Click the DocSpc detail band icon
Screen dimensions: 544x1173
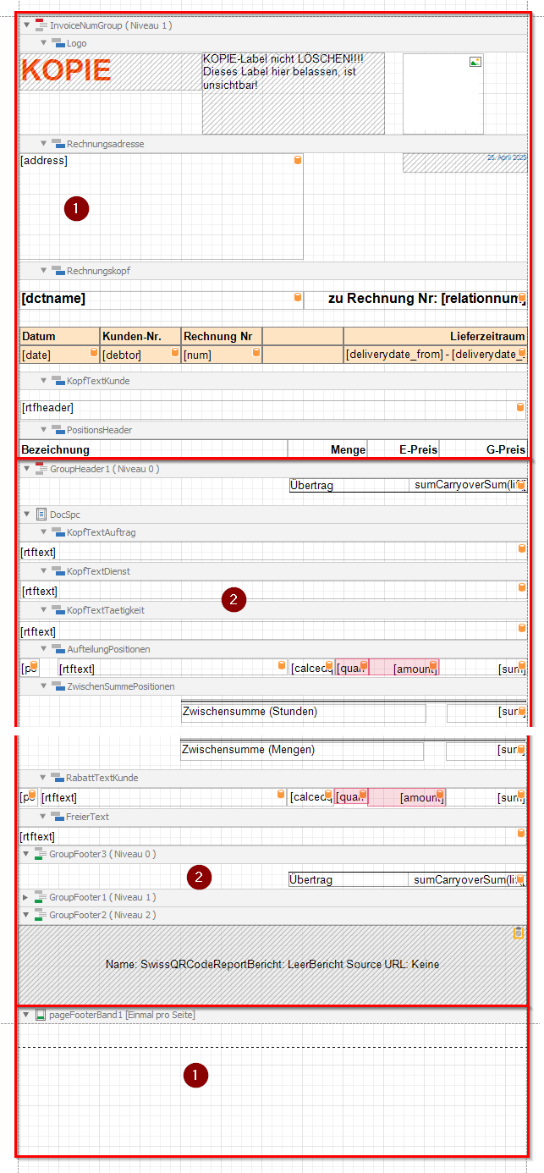(41, 514)
